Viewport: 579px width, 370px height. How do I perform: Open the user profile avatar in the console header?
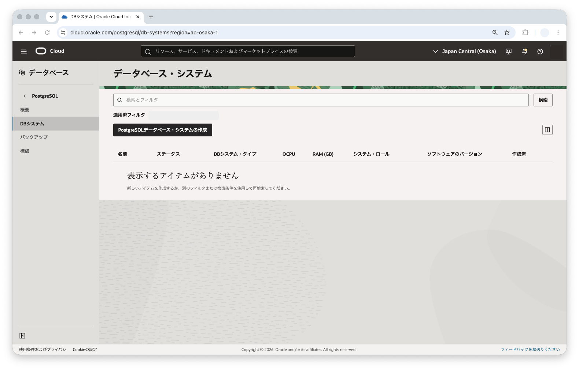(557, 52)
